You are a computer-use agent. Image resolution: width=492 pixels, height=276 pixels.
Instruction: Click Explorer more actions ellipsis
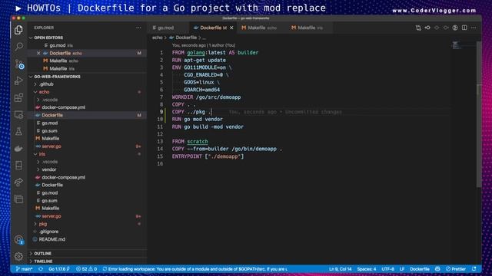pos(138,28)
